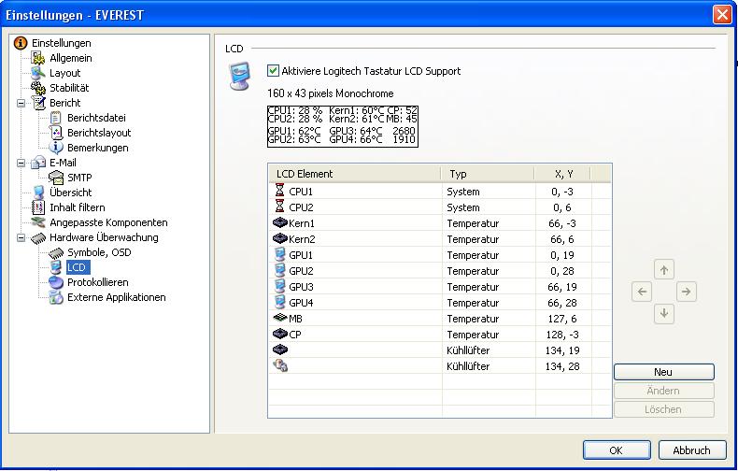Select the GPU2 list row
The width and height of the screenshot is (738, 471).
click(x=440, y=271)
